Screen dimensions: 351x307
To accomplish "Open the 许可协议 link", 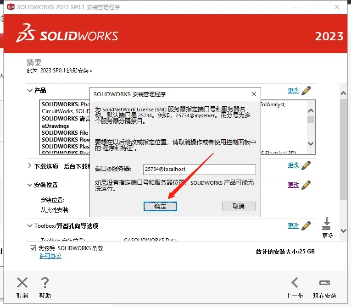I will tap(50, 256).
